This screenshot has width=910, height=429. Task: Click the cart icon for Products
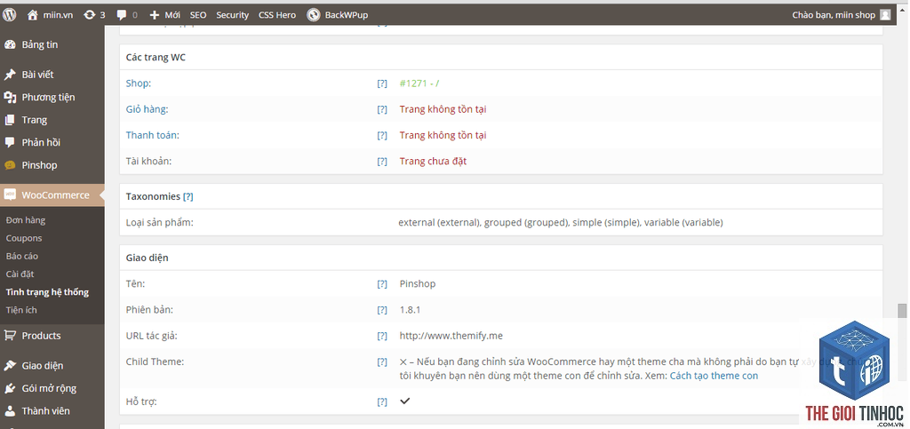click(x=10, y=336)
